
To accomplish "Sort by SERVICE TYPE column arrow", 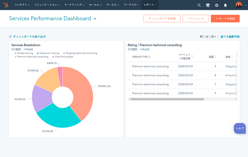I will 150,57.
